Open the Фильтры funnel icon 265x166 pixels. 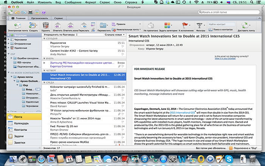point(200,25)
